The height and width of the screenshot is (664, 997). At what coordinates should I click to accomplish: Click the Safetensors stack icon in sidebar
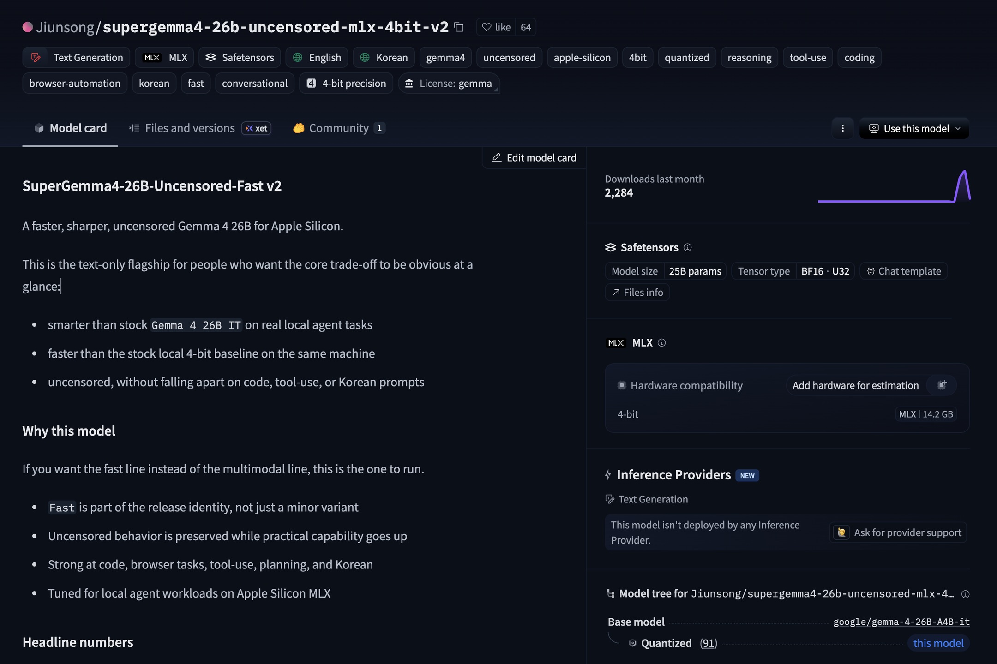[x=611, y=248]
